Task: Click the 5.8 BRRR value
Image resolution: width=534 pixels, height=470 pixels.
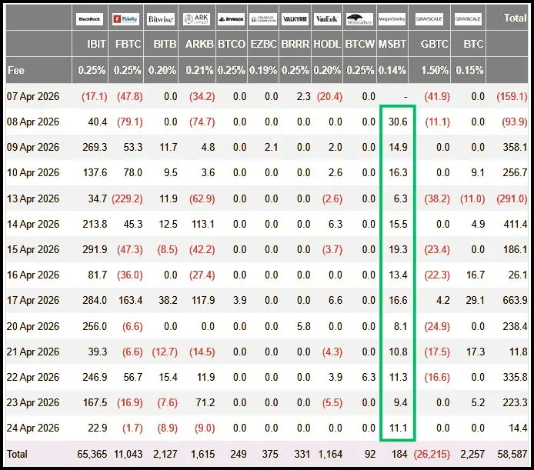Action: pos(303,326)
